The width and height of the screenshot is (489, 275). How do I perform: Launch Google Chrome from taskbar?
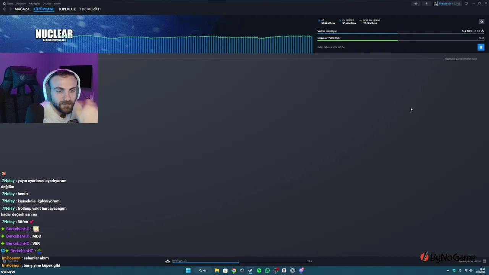234,270
